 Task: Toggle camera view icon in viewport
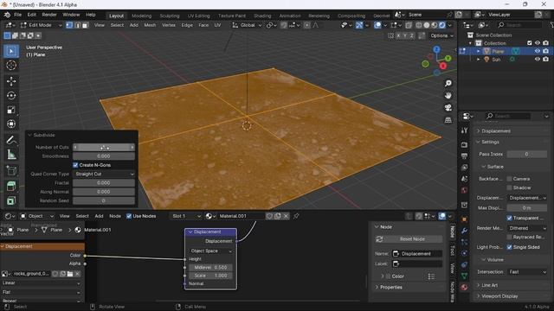tap(448, 108)
